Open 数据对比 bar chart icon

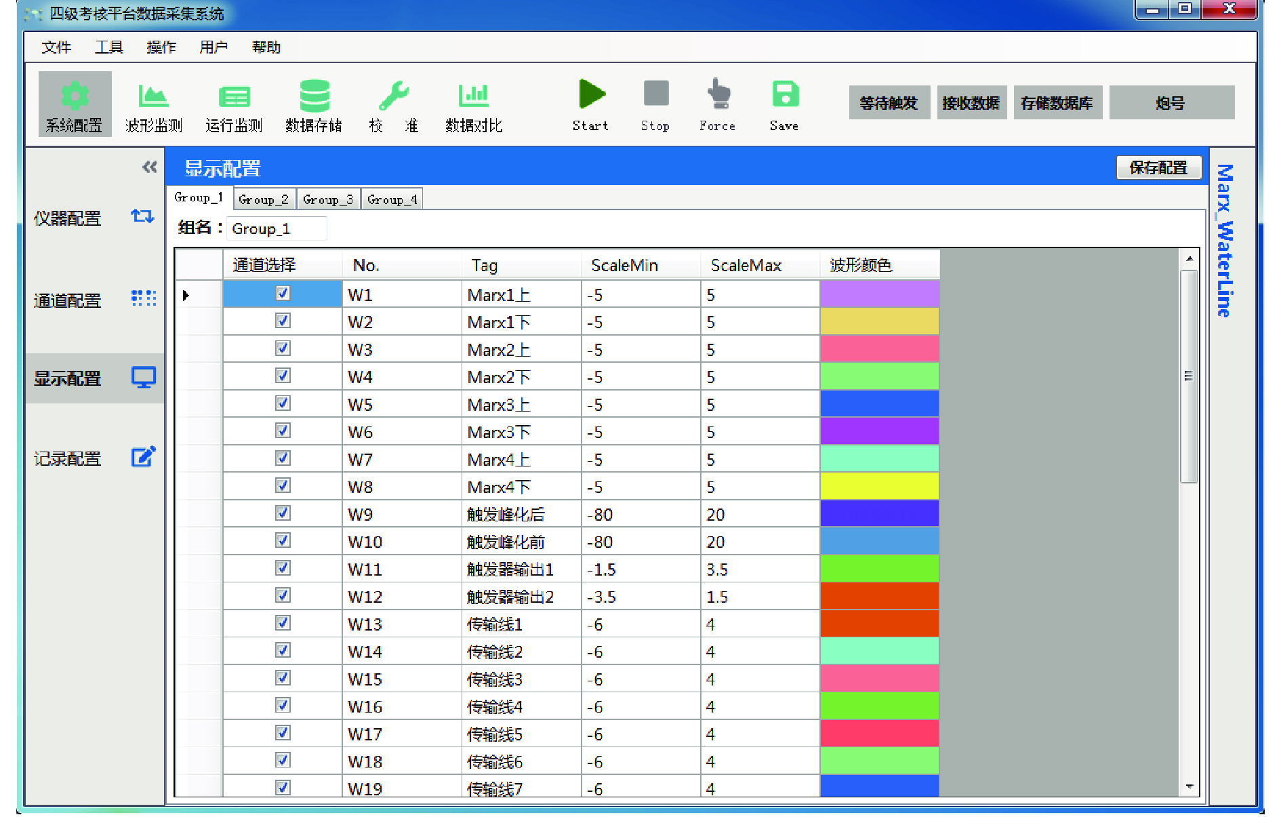point(474,104)
